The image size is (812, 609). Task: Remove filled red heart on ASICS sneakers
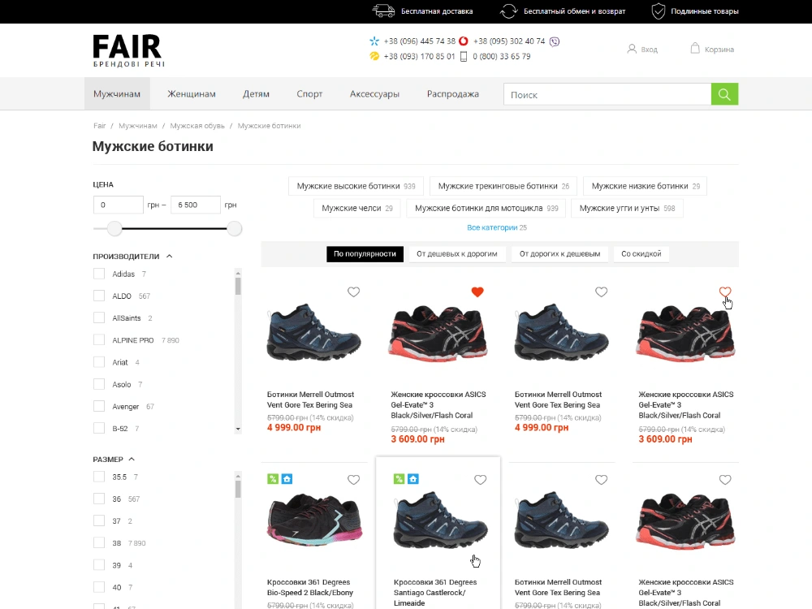pos(477,292)
